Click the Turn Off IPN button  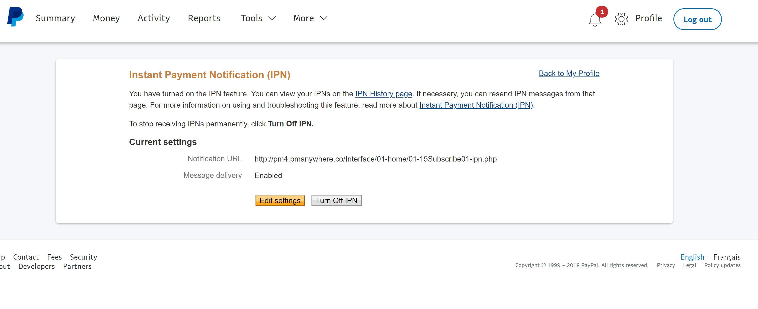click(336, 200)
